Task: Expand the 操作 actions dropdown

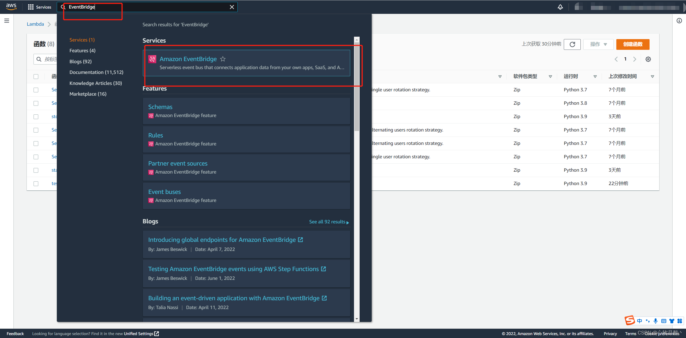Action: [x=598, y=44]
